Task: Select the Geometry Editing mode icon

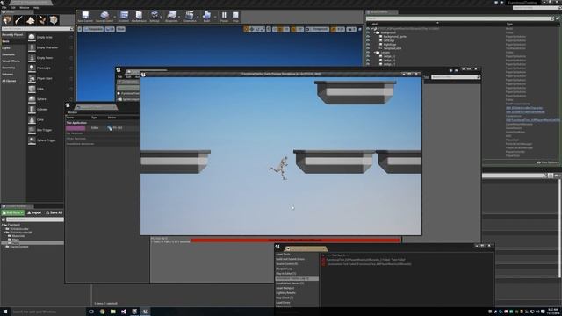Action: point(54,20)
